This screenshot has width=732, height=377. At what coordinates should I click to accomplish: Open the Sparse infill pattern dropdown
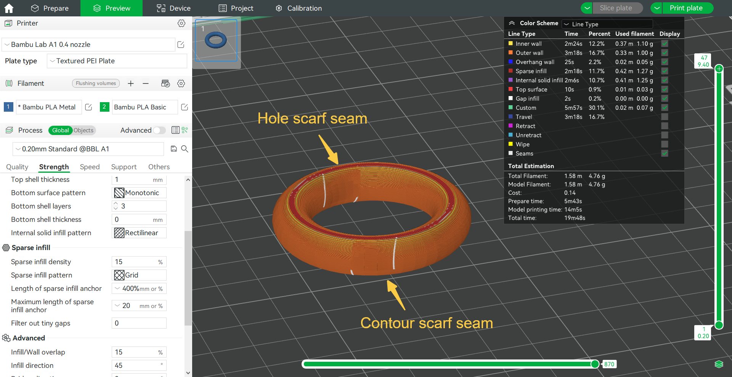tap(139, 275)
